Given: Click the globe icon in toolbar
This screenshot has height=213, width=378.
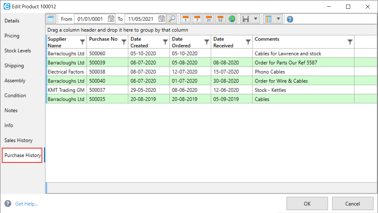Looking at the screenshot, I should 232,19.
